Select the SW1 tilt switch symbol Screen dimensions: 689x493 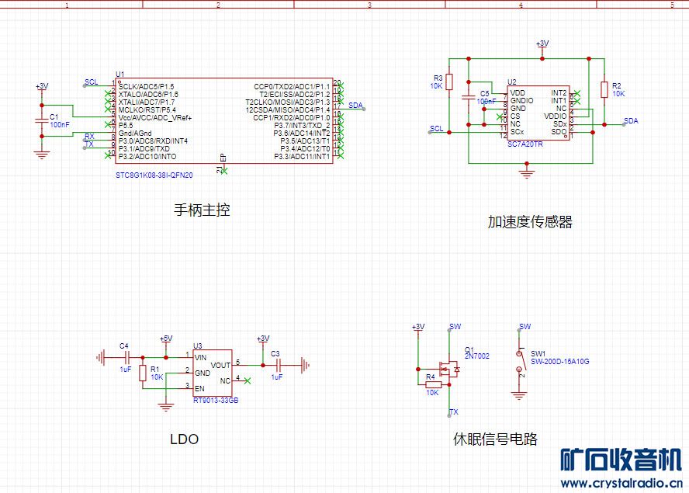[519, 362]
